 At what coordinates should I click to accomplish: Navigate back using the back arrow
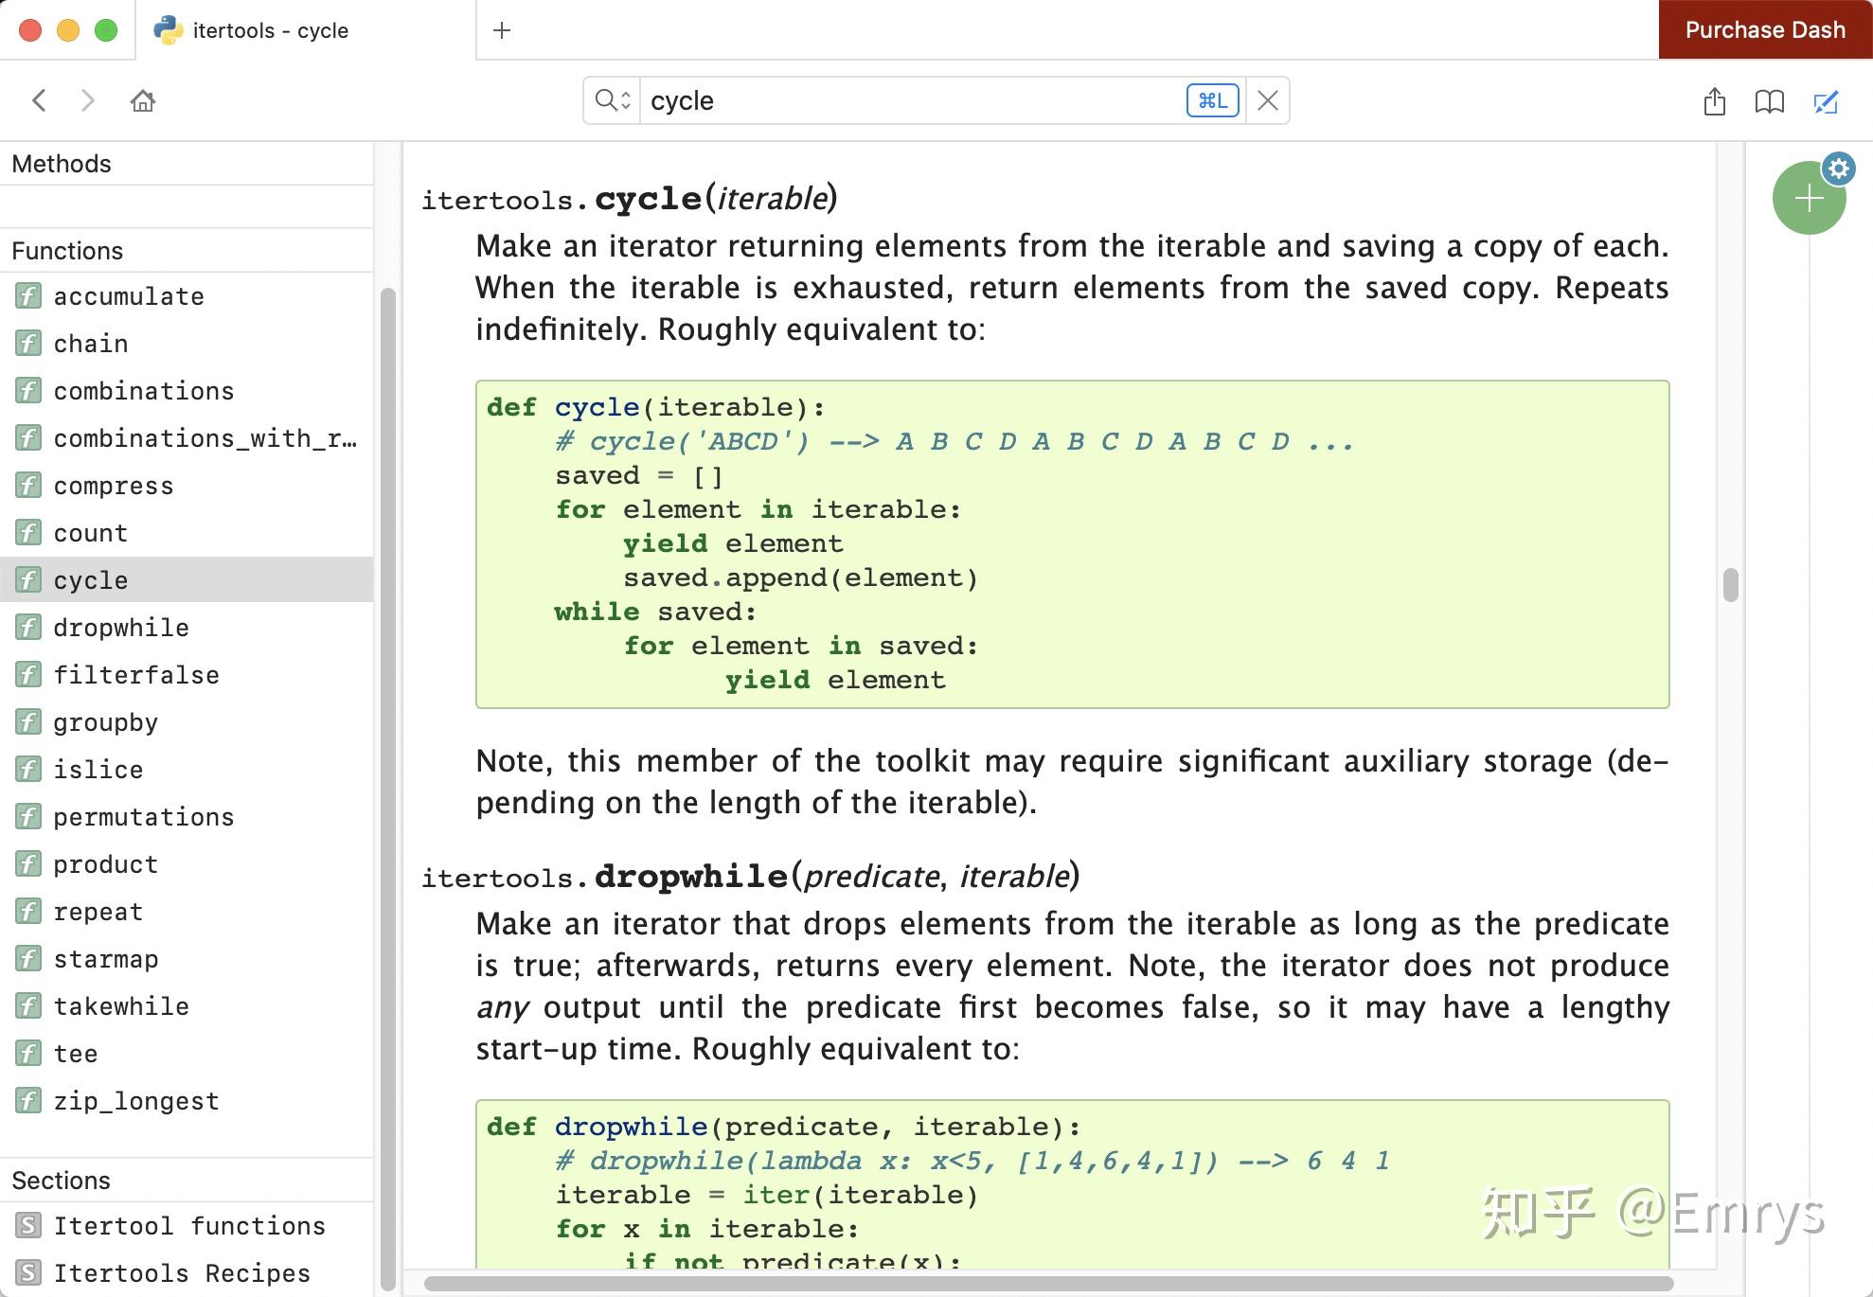point(39,100)
